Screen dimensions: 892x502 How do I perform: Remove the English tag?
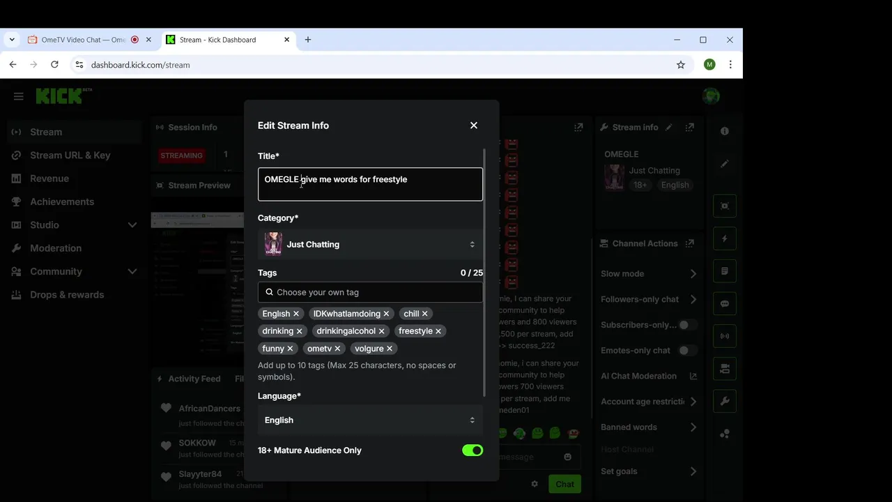pyautogui.click(x=296, y=314)
